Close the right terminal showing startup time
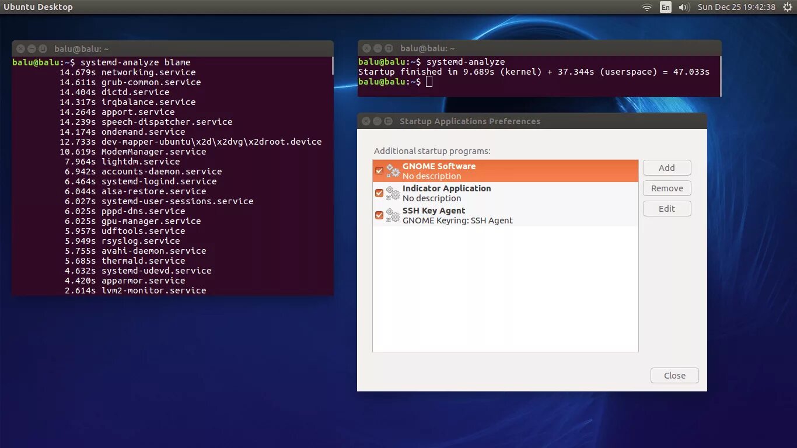Image resolution: width=797 pixels, height=448 pixels. (x=367, y=48)
